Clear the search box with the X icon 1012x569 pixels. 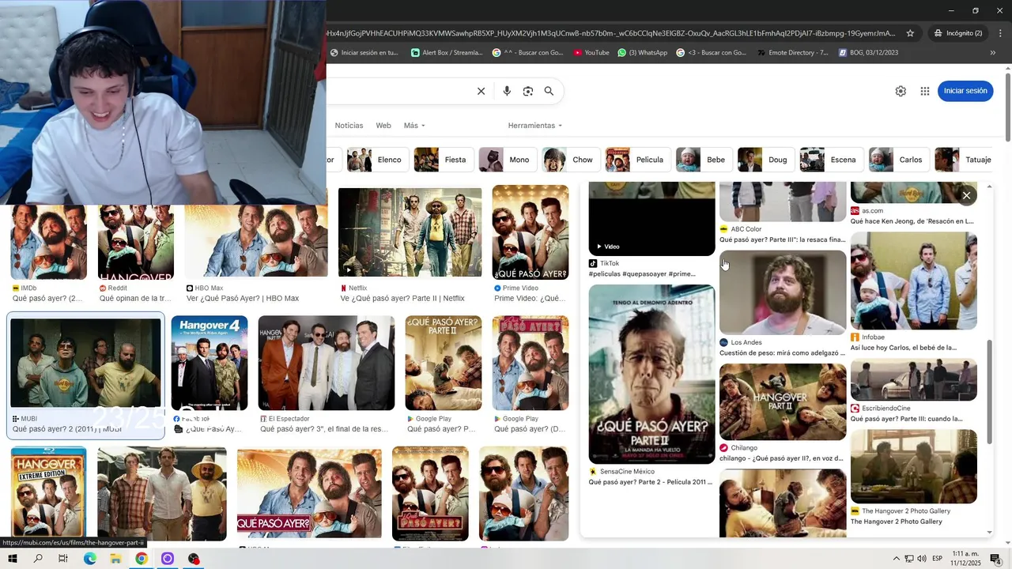[481, 91]
